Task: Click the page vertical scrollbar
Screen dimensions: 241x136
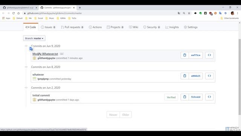Action: click(x=239, y=77)
